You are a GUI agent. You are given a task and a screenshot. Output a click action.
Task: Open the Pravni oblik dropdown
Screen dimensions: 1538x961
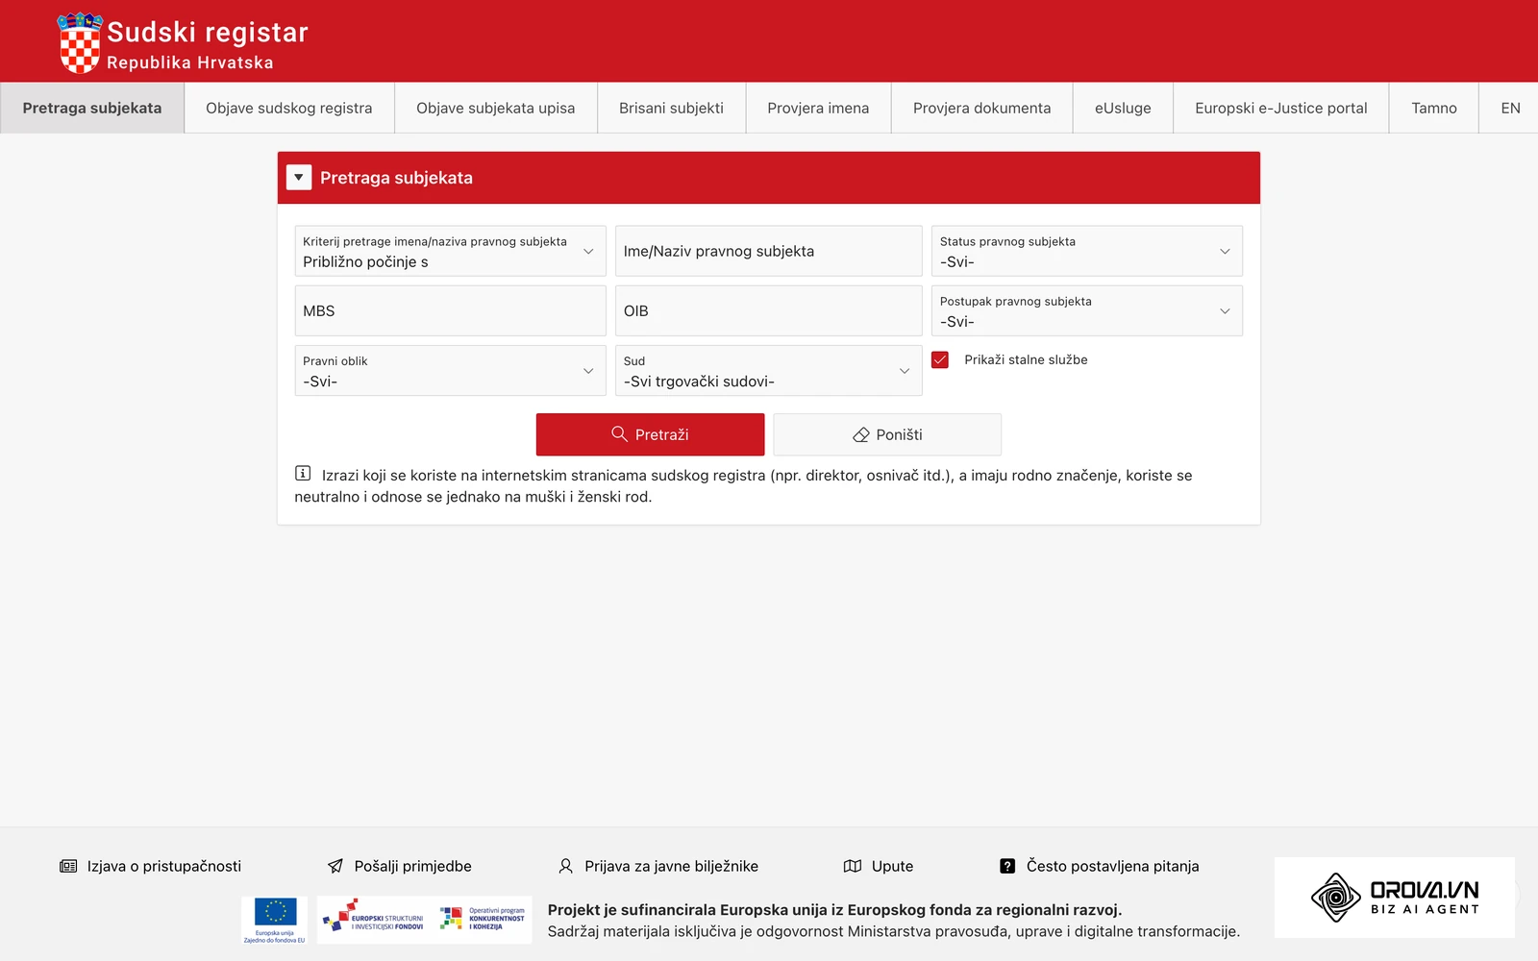click(x=450, y=370)
